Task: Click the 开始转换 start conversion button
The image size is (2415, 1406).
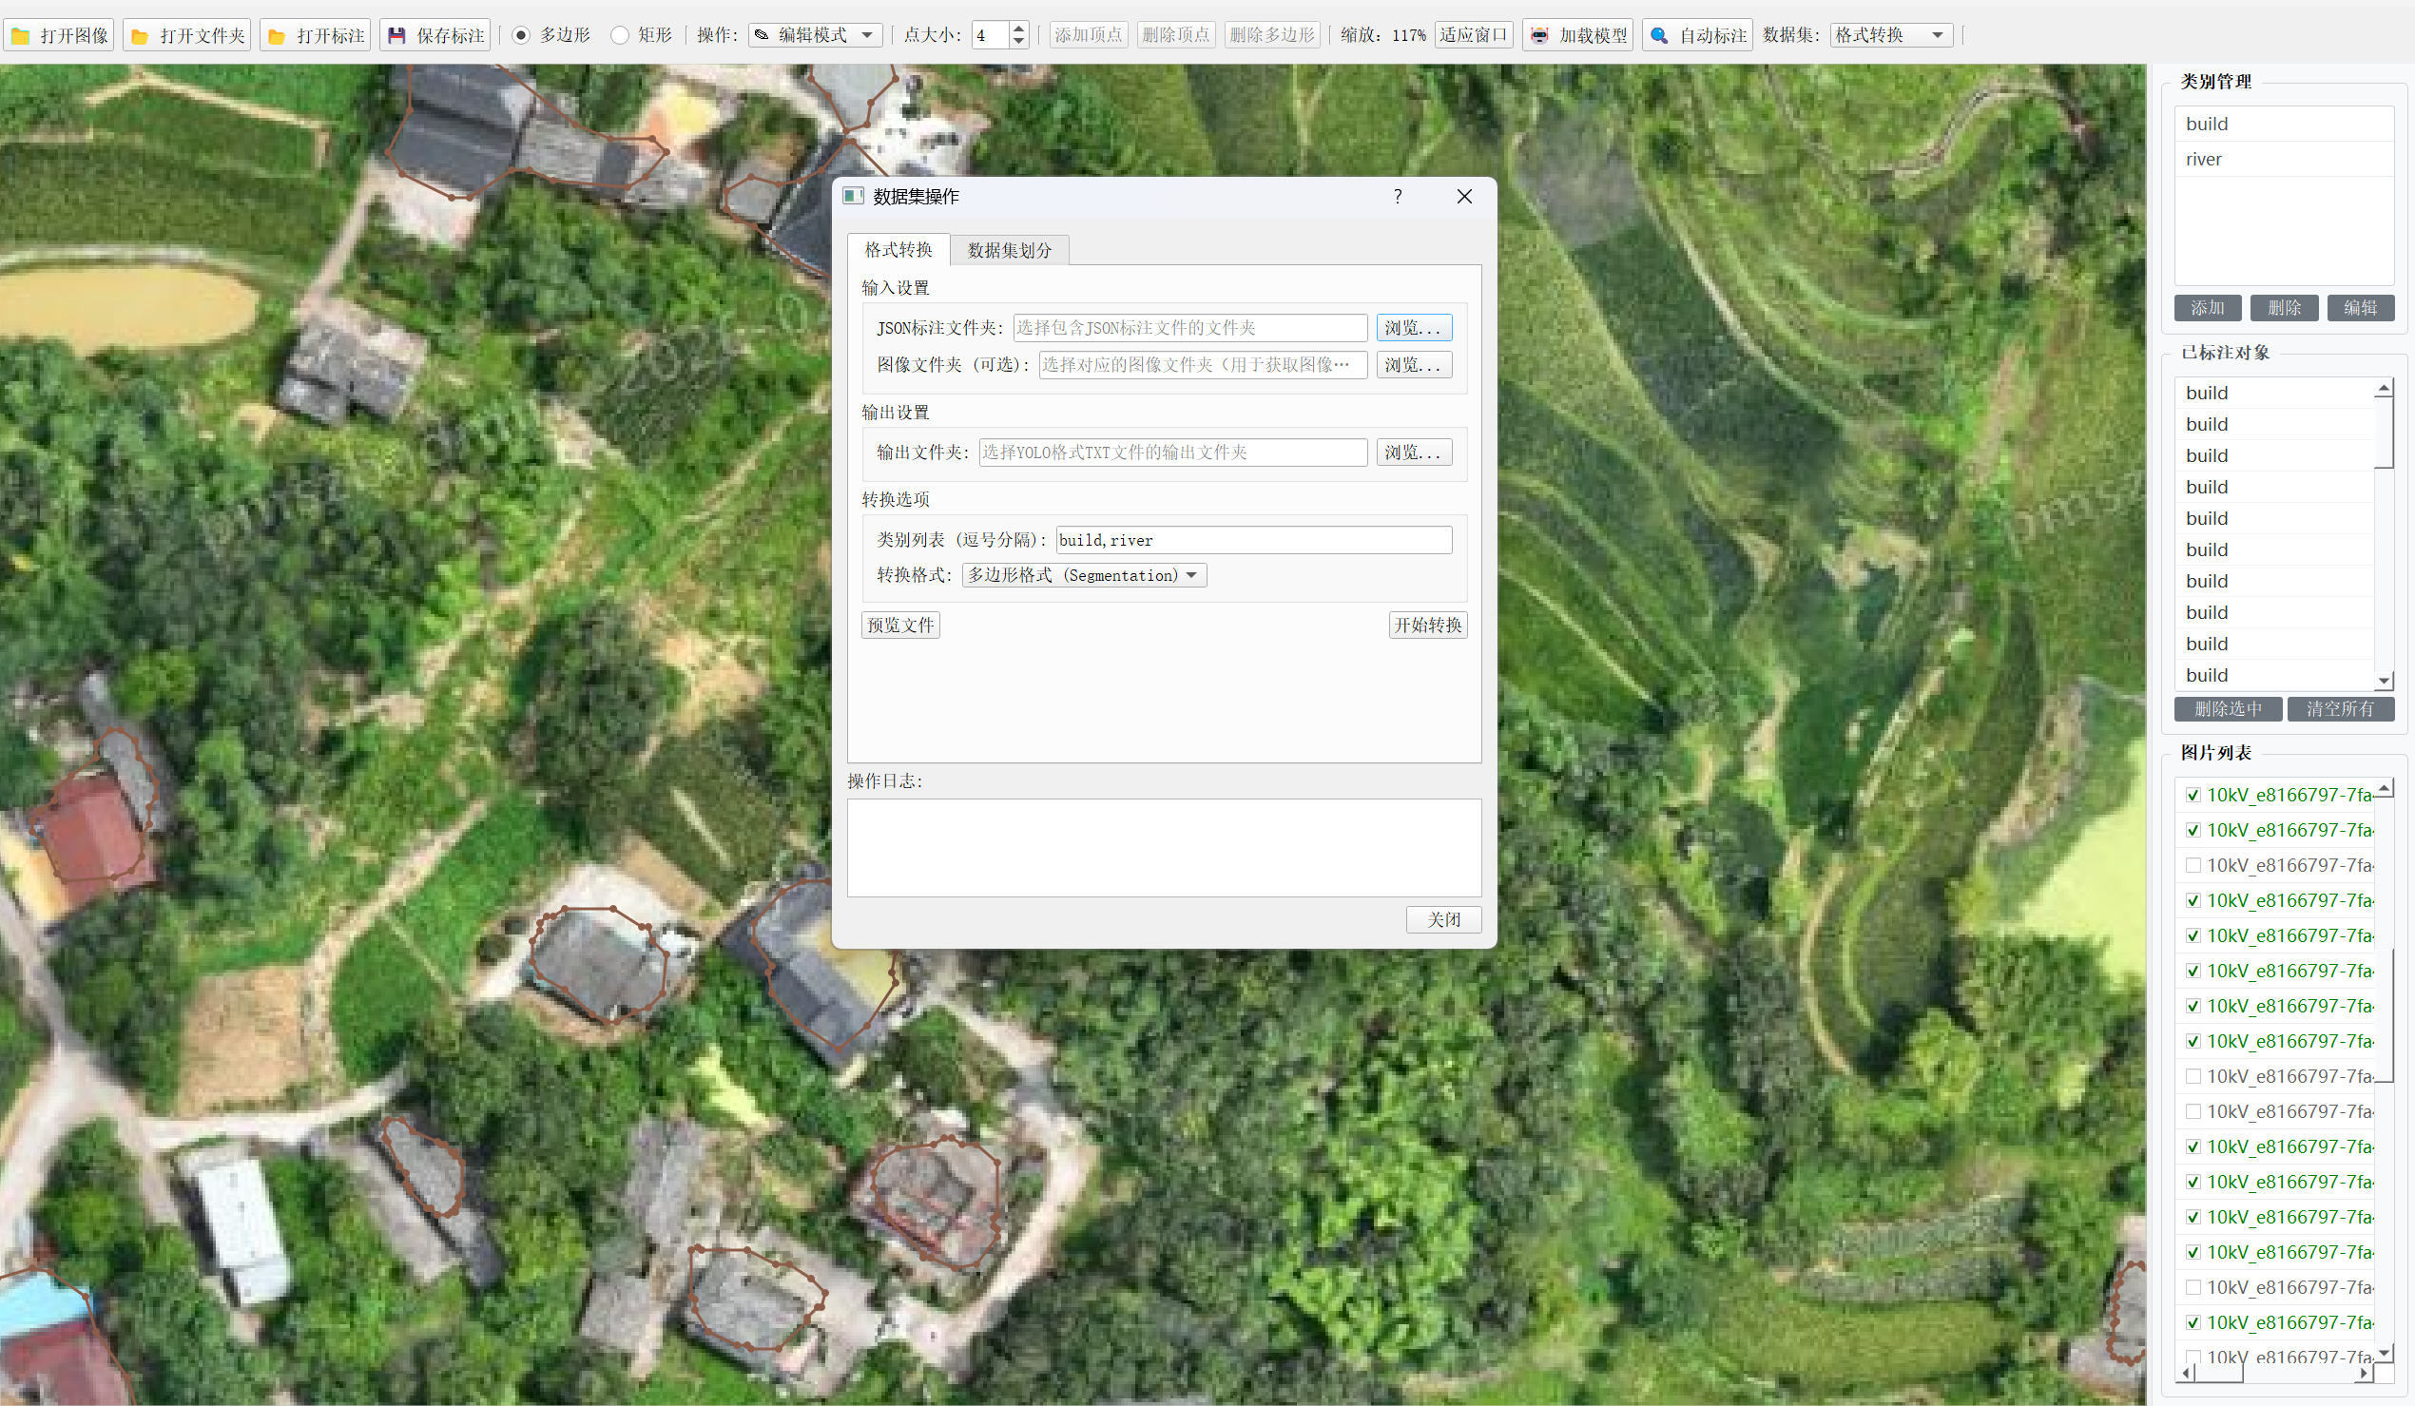Action: pyautogui.click(x=1427, y=625)
